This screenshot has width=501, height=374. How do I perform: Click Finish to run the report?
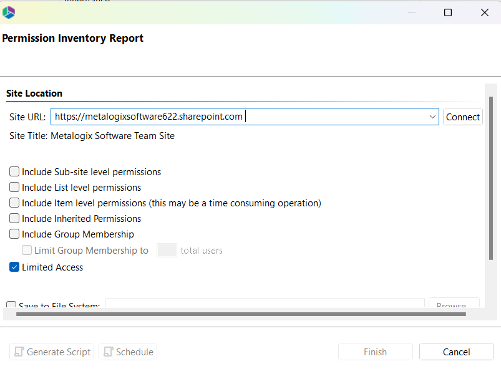point(375,352)
